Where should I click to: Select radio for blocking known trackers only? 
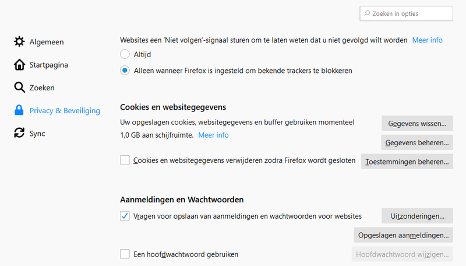125,71
